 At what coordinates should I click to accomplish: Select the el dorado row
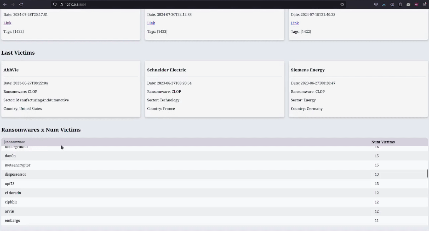(214, 193)
